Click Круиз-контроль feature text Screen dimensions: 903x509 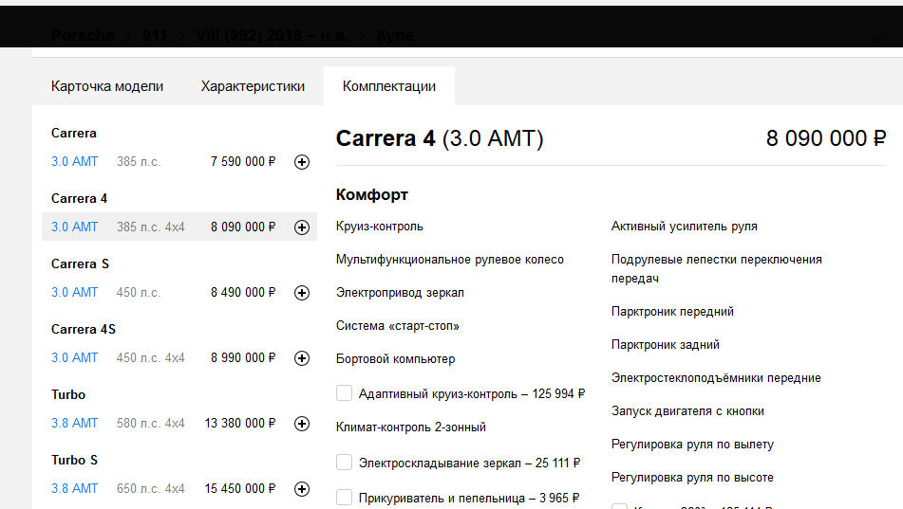click(380, 227)
